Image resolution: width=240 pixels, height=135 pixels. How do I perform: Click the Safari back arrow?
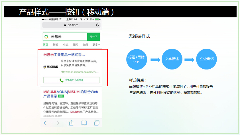pyautogui.click(x=45, y=123)
